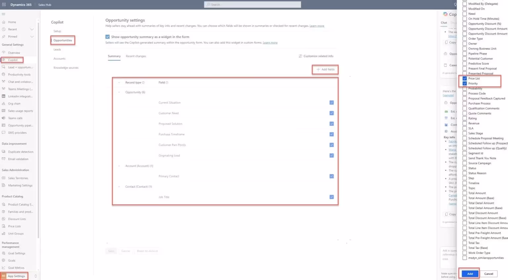
Task: Uncheck the Price List checkbox
Action: pos(465,78)
